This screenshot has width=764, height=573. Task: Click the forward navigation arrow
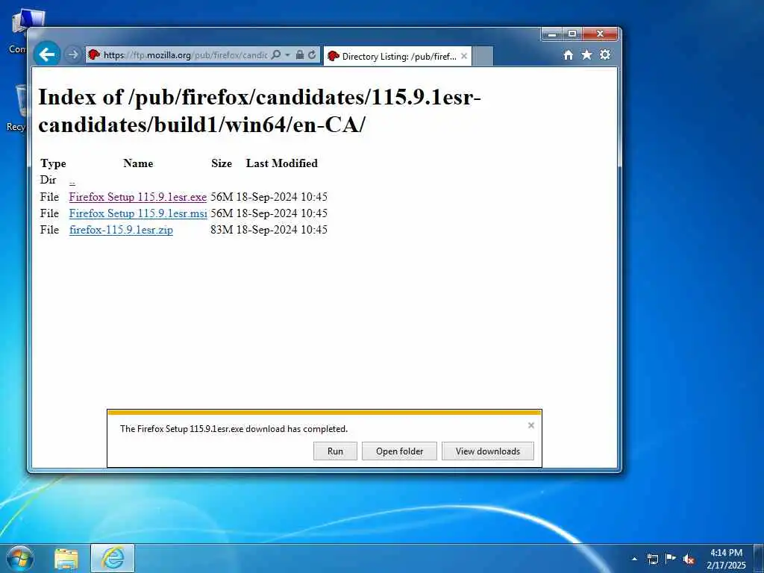pos(72,54)
